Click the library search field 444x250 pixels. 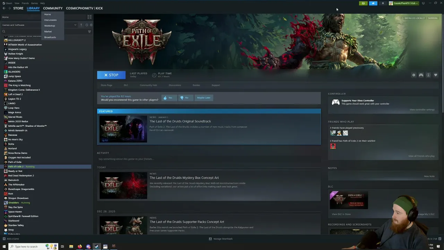click(43, 32)
